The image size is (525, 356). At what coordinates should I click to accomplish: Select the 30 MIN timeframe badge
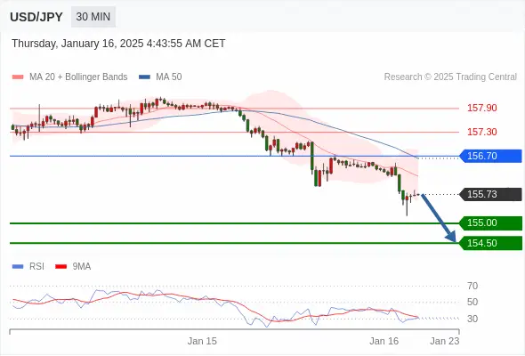(x=93, y=17)
